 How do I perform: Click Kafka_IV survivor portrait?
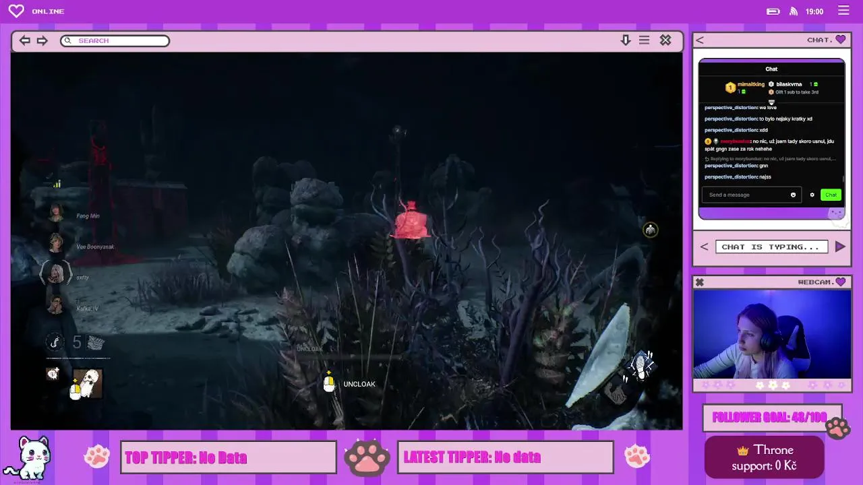(56, 304)
